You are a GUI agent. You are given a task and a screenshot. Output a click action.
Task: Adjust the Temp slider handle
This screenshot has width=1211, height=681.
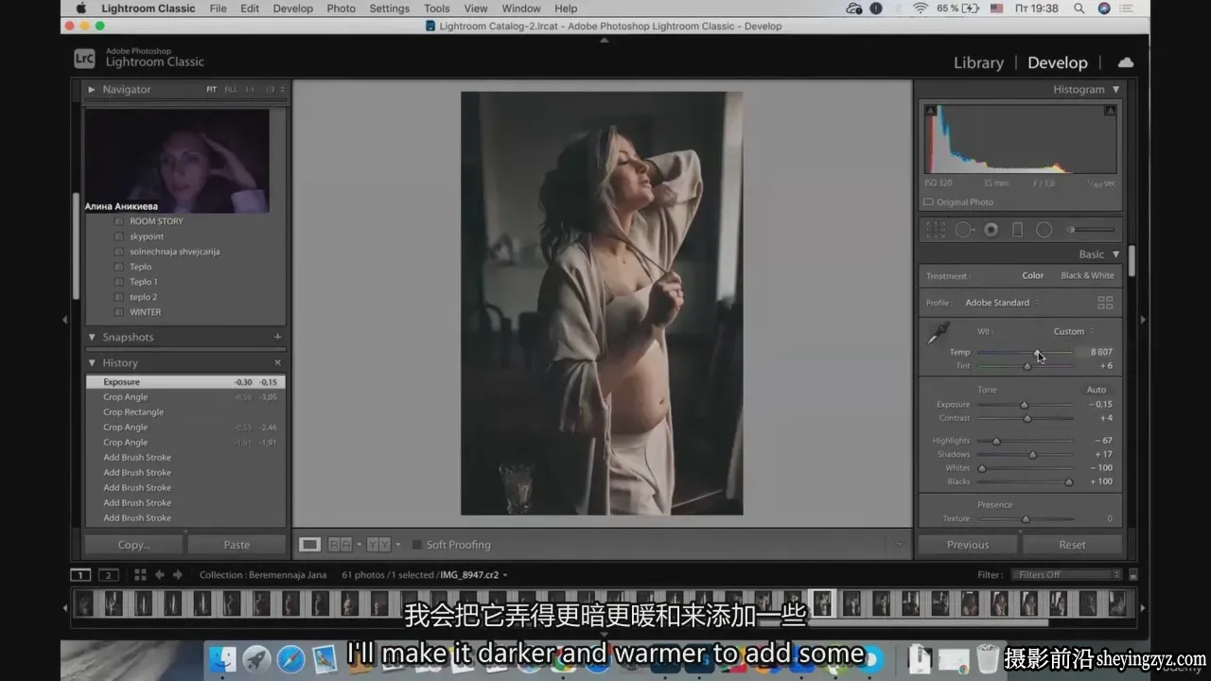(1038, 352)
